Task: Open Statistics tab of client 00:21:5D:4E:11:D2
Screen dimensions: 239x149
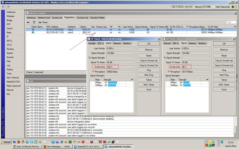Action: click(x=127, y=43)
